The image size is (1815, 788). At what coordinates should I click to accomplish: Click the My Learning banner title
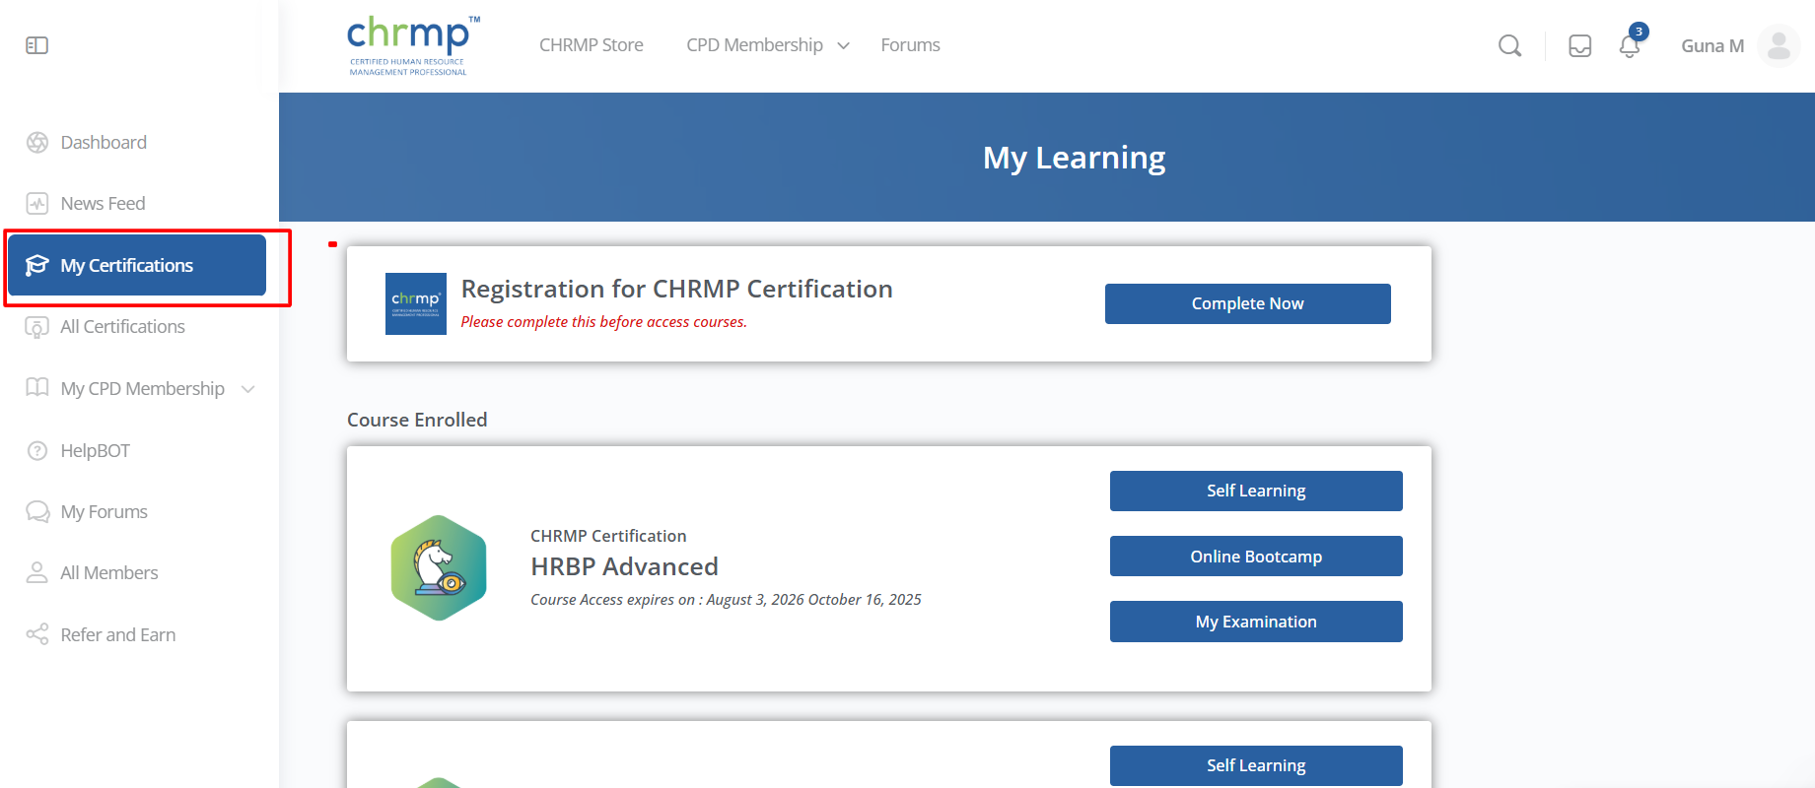point(1074,158)
